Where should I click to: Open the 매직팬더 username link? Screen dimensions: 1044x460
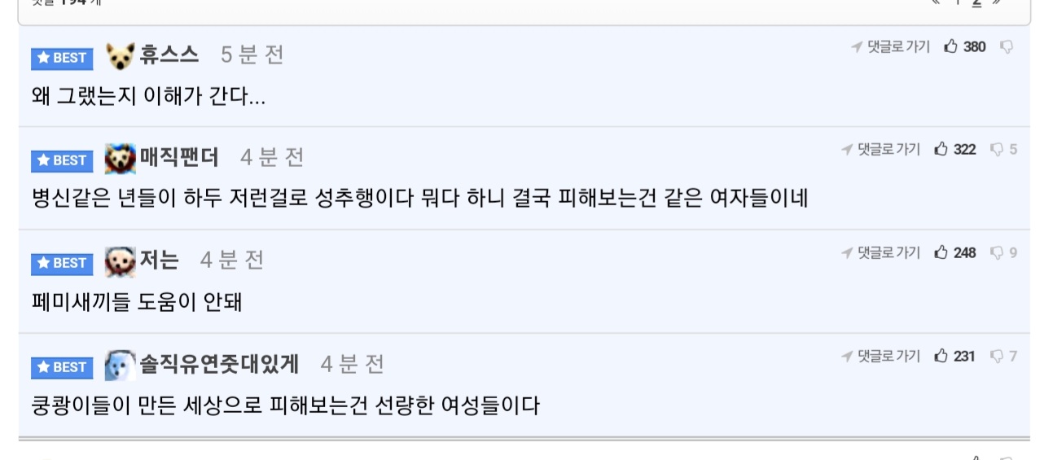click(179, 156)
